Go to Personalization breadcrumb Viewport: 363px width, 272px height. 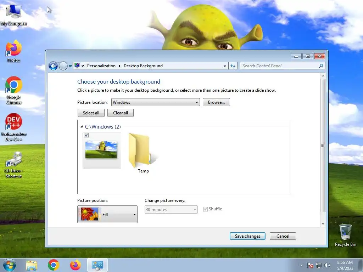[x=101, y=66]
